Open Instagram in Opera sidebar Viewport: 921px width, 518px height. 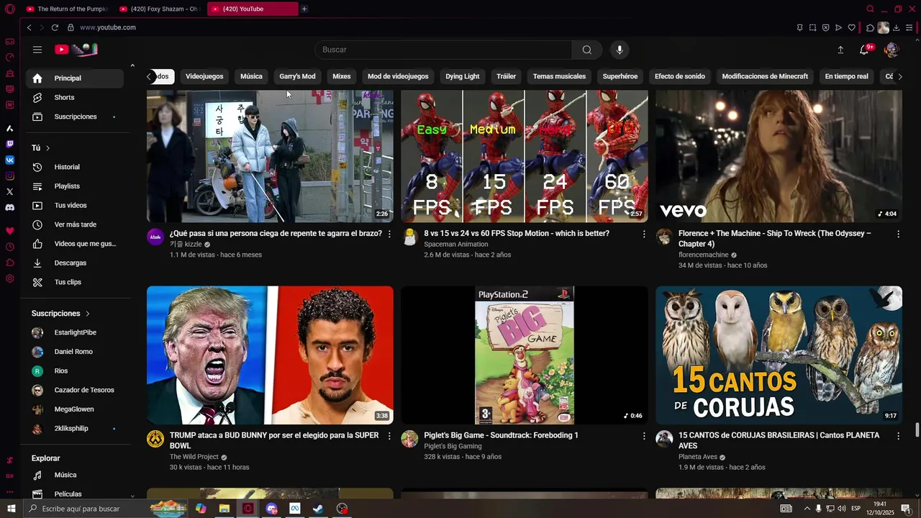point(10,176)
